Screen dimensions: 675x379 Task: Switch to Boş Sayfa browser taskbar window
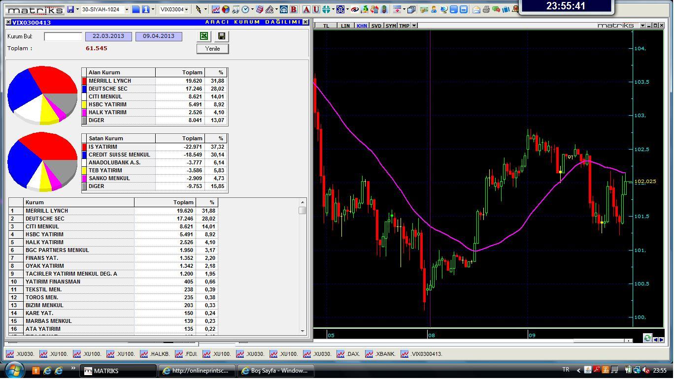click(276, 371)
